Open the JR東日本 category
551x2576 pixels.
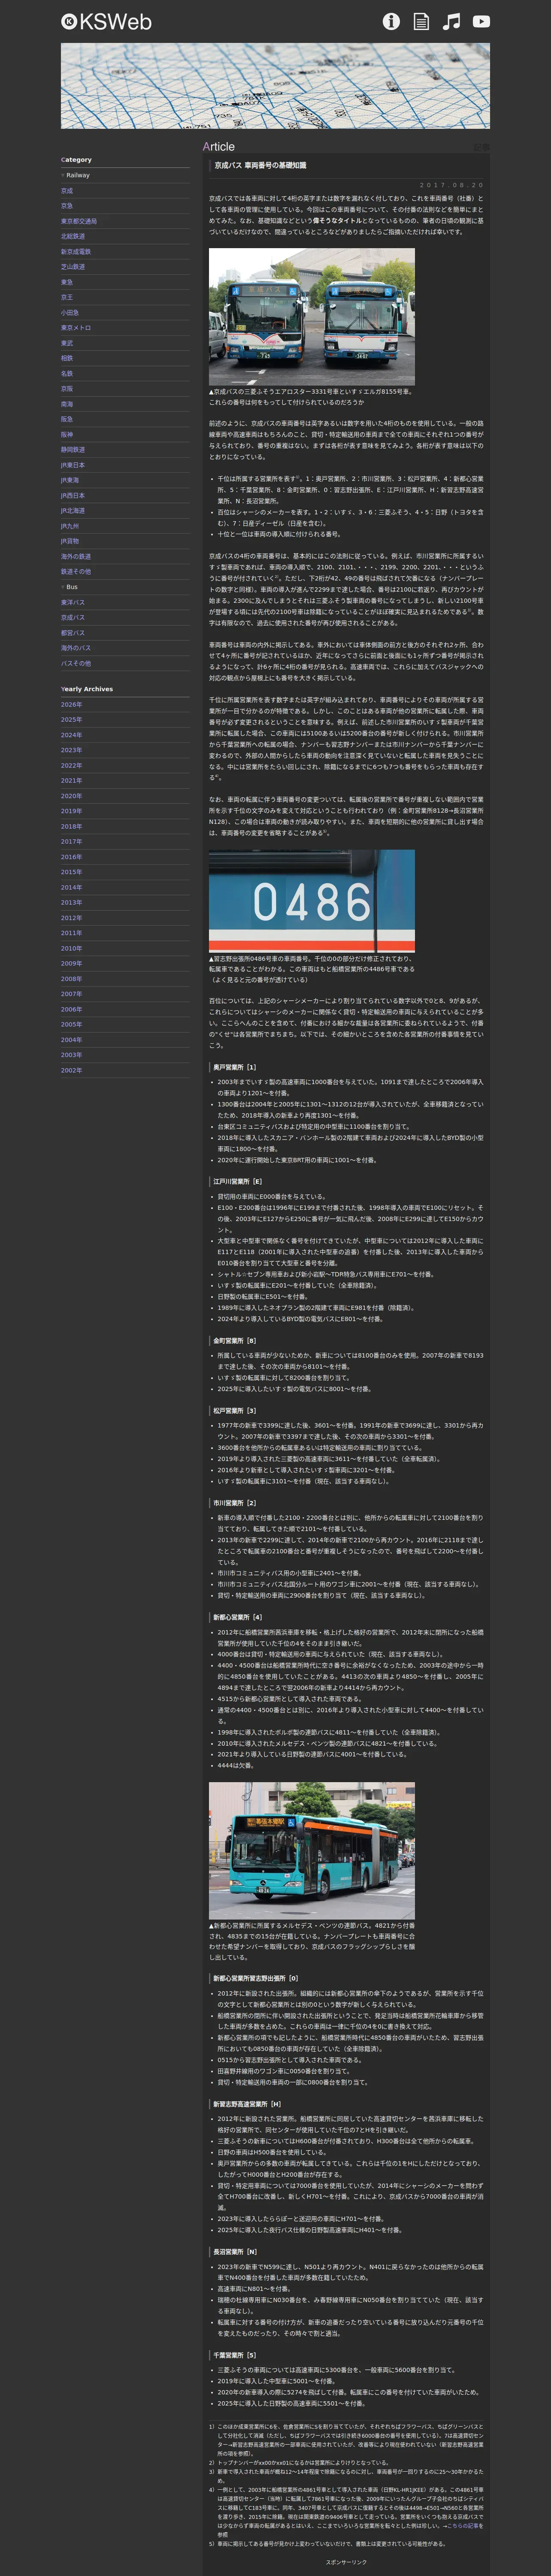[x=73, y=465]
